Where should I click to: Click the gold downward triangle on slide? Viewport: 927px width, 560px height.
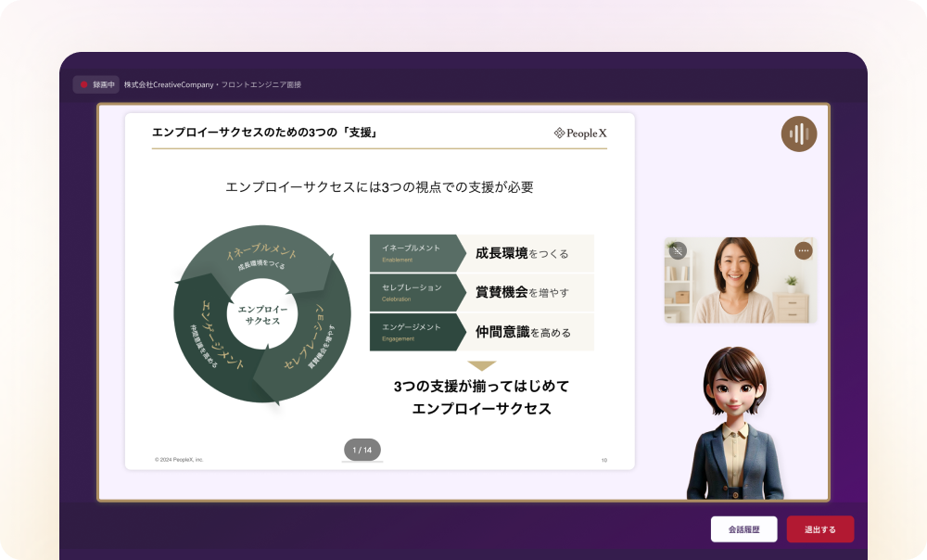pyautogui.click(x=482, y=365)
